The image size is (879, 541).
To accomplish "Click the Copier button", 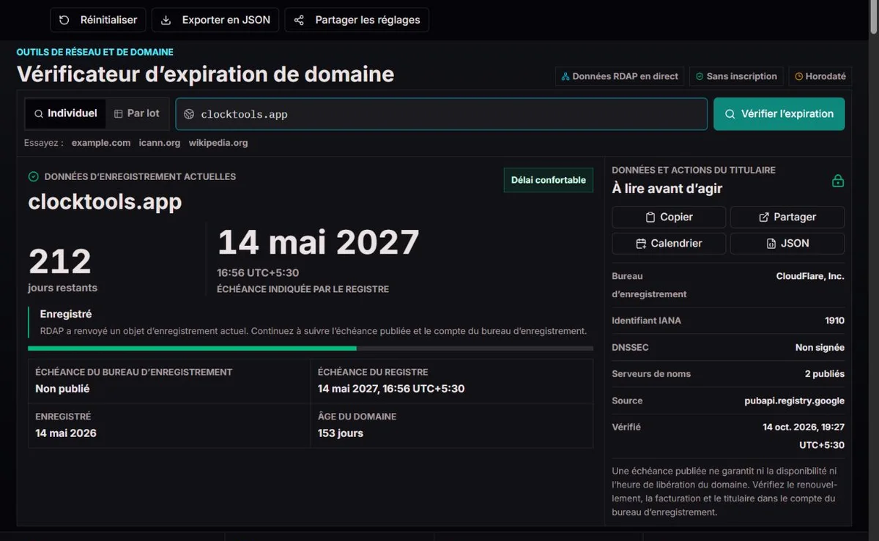I will (x=669, y=217).
